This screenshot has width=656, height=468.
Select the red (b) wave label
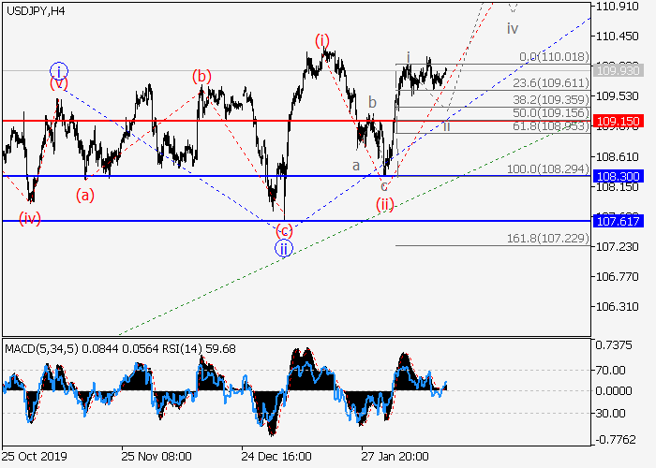click(x=202, y=76)
